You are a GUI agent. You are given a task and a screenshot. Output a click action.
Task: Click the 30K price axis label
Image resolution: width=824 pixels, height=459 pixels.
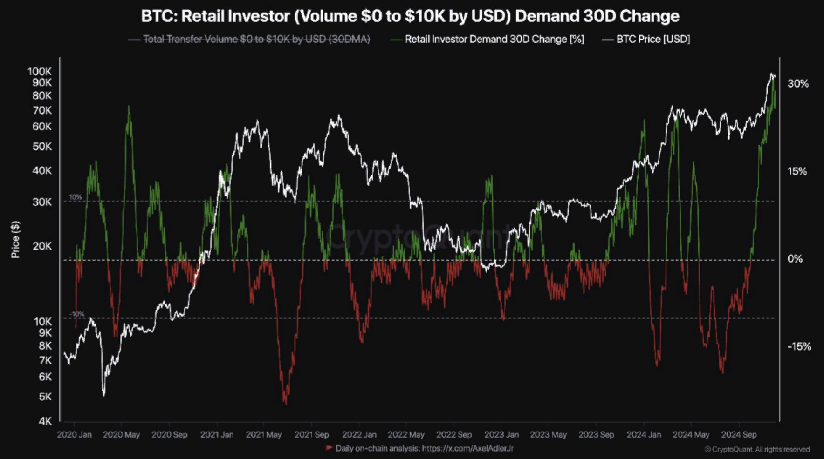pyautogui.click(x=42, y=202)
